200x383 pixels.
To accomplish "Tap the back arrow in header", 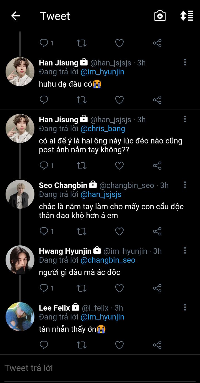I will tap(16, 16).
